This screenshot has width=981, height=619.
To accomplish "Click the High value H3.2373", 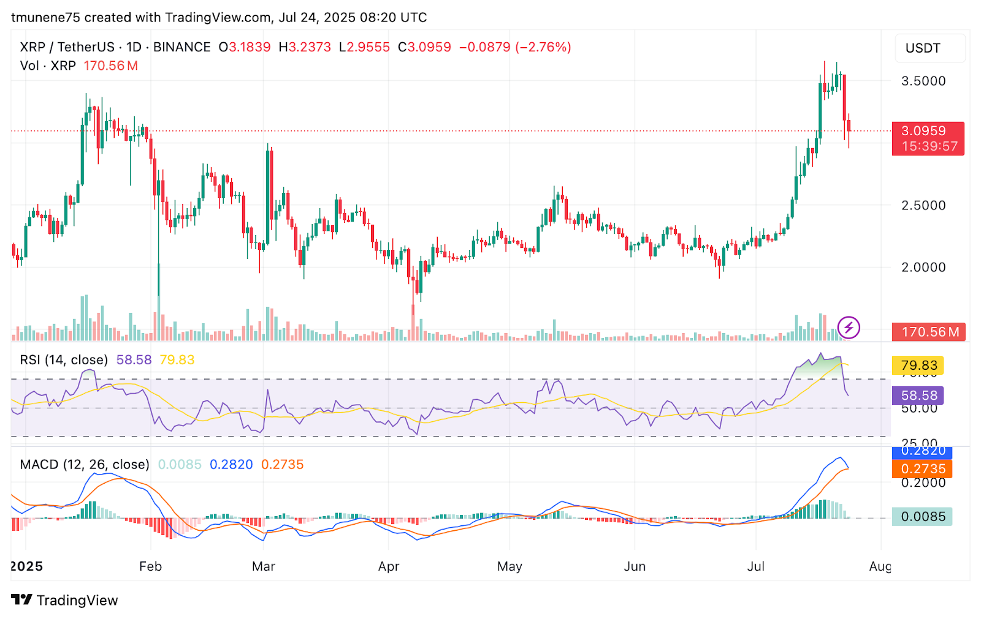I will [305, 47].
